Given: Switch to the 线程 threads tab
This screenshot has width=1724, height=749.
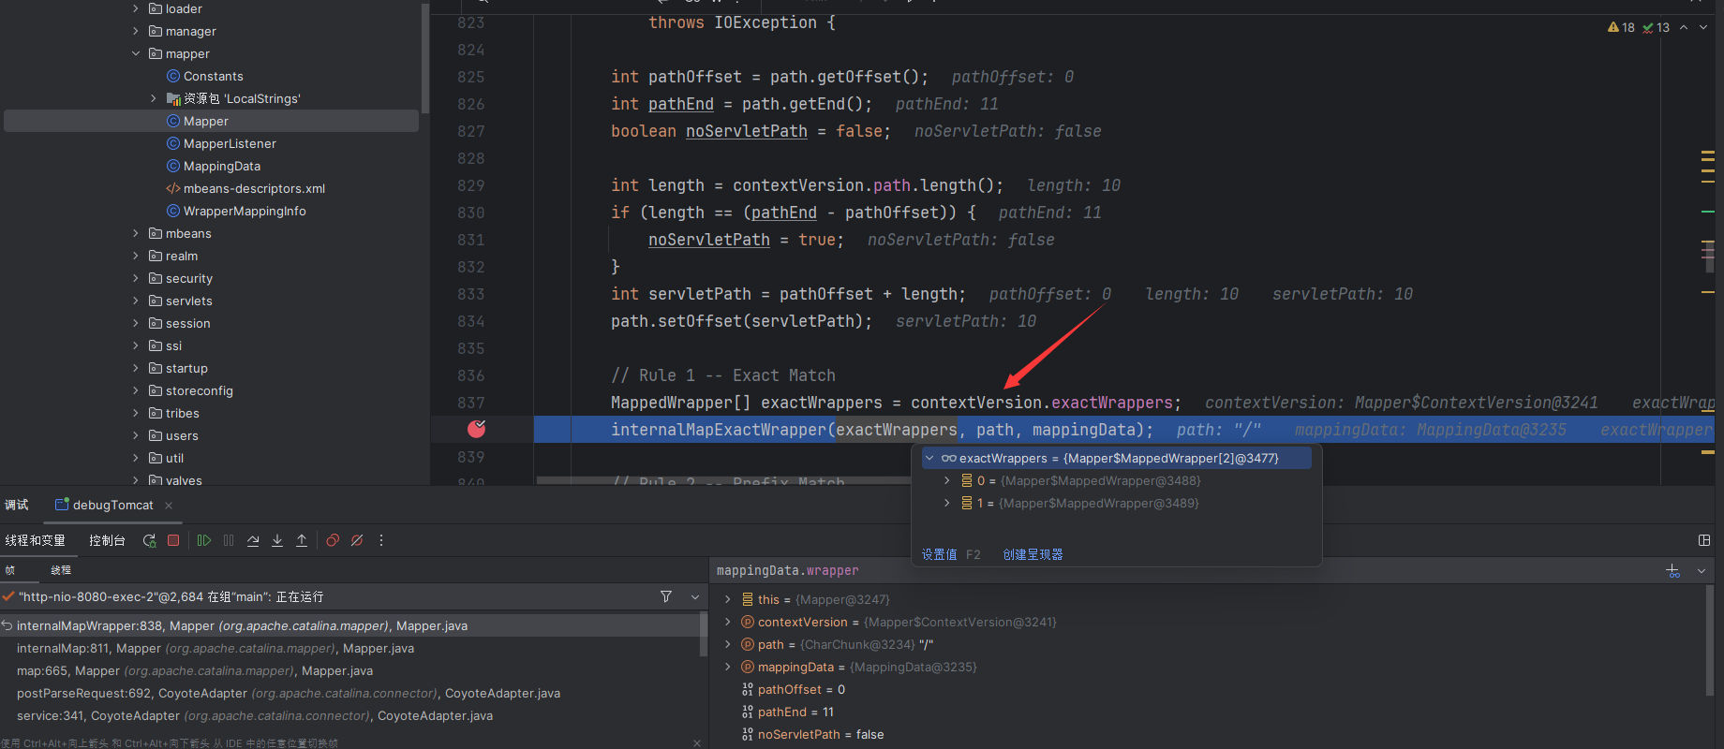Looking at the screenshot, I should [x=61, y=569].
